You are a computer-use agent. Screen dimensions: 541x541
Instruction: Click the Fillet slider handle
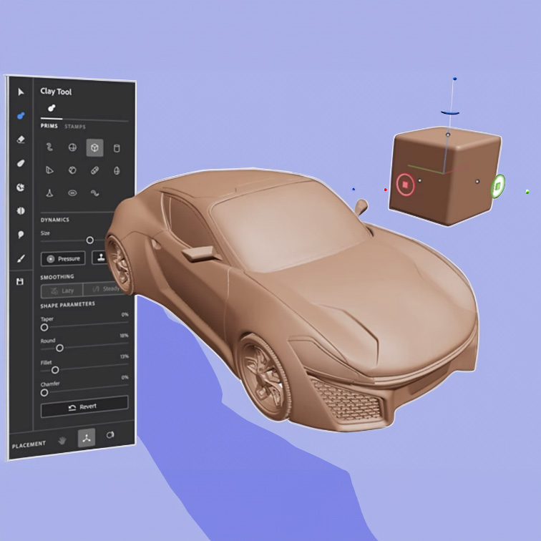(x=55, y=370)
